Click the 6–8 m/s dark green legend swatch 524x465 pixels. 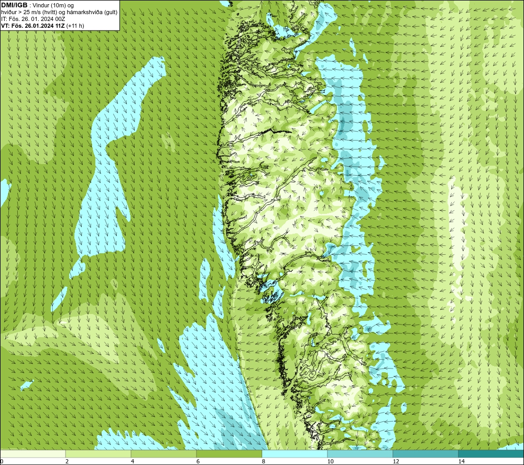(230, 453)
